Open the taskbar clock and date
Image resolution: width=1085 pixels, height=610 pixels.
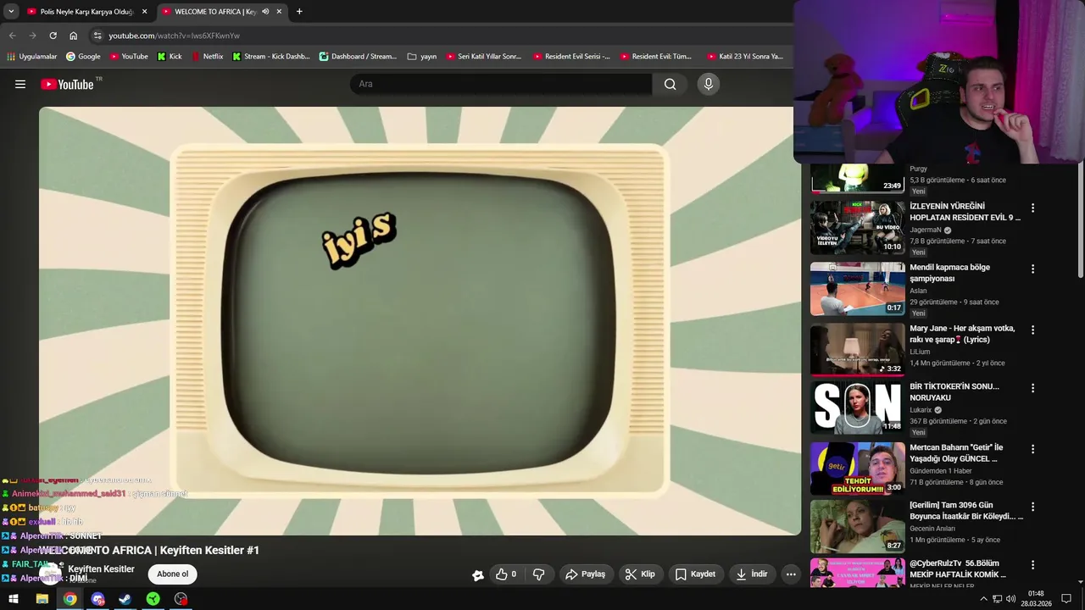(1036, 599)
